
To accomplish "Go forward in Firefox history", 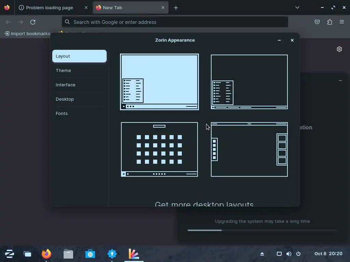I will tap(21, 22).
